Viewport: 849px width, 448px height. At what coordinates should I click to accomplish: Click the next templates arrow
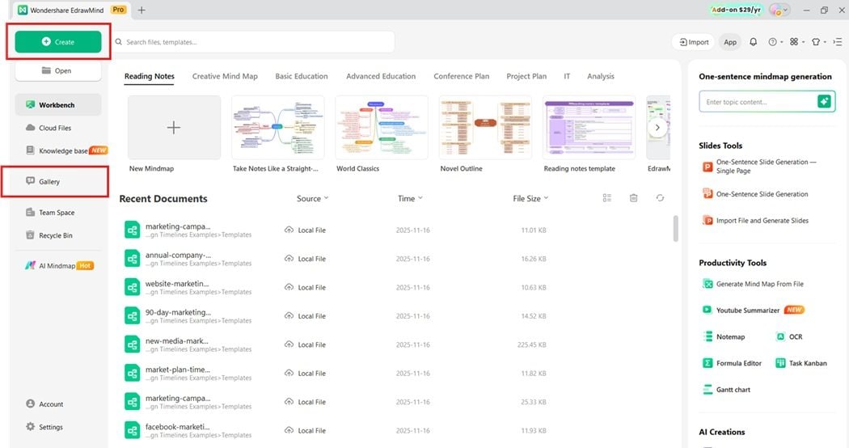pyautogui.click(x=657, y=128)
